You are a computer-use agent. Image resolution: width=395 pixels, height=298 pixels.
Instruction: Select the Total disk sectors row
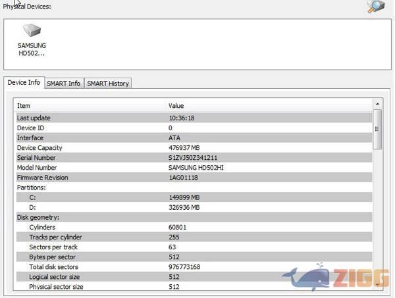pos(194,267)
